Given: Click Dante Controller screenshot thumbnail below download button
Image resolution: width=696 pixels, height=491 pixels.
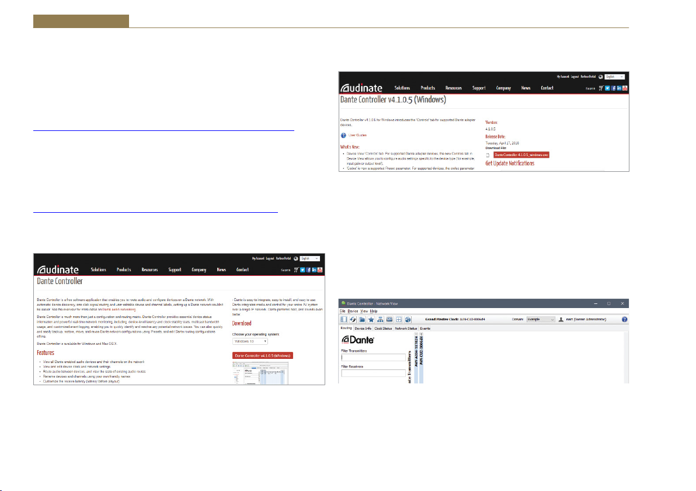Looking at the screenshot, I should [260, 374].
